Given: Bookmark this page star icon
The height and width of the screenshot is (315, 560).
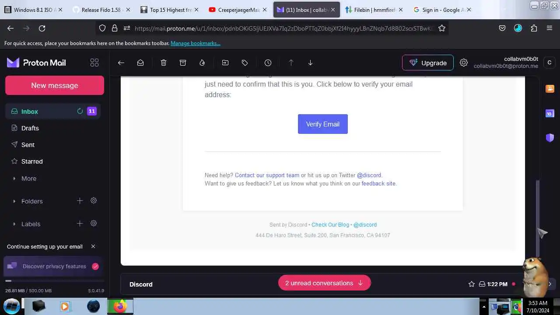Looking at the screenshot, I should (x=442, y=28).
